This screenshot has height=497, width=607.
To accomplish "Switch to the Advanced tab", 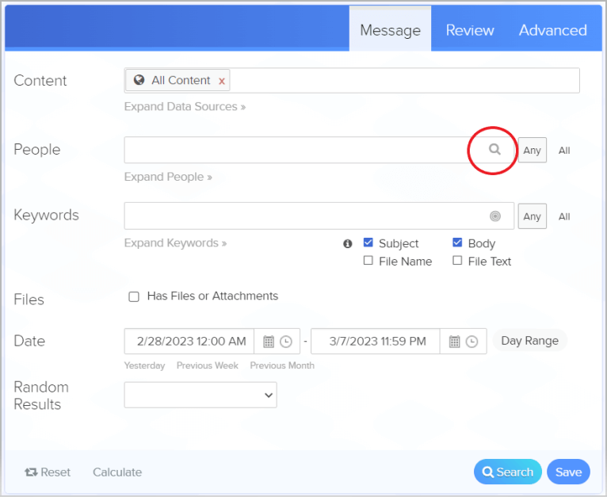I will pyautogui.click(x=553, y=30).
